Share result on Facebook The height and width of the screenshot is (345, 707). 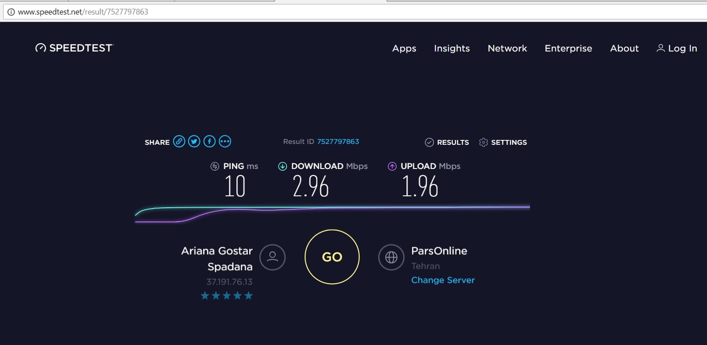pyautogui.click(x=210, y=141)
